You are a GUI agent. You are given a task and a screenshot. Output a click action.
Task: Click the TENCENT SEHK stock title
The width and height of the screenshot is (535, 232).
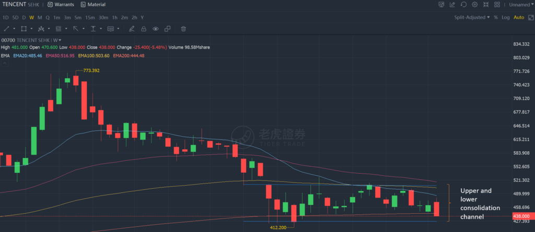[20, 4]
